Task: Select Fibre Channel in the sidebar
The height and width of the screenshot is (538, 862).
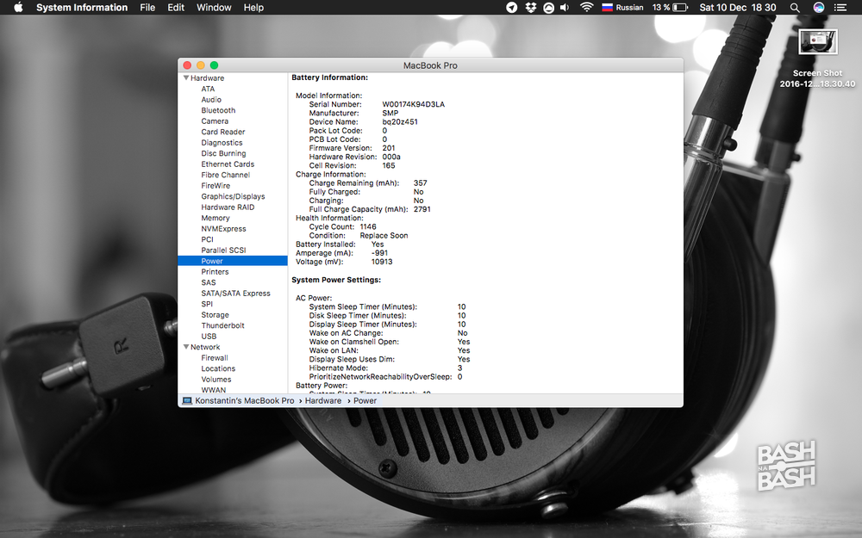Action: point(225,175)
